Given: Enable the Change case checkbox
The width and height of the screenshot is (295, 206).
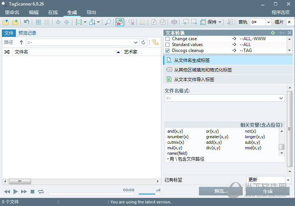Looking at the screenshot, I should 168,39.
